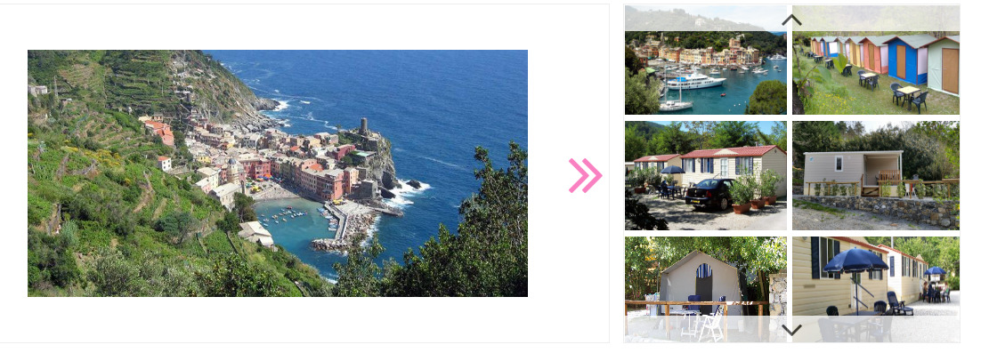Select the colorful beach huts thumbnail
The height and width of the screenshot is (361, 989).
(875, 73)
